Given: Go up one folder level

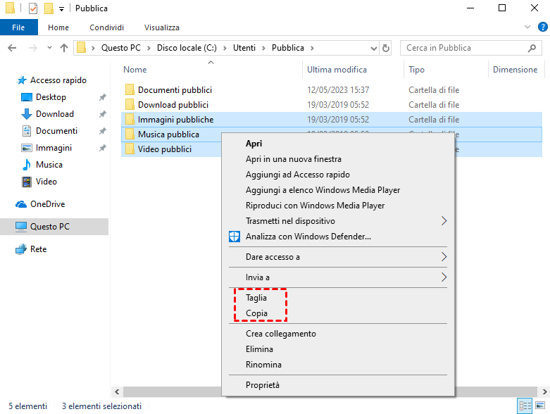Looking at the screenshot, I should tap(64, 48).
